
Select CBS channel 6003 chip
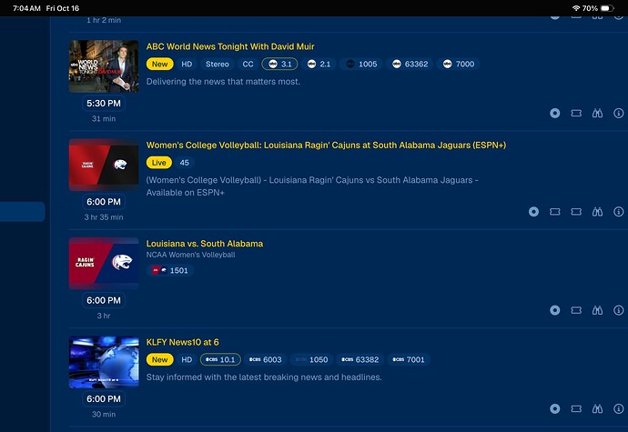tap(265, 359)
